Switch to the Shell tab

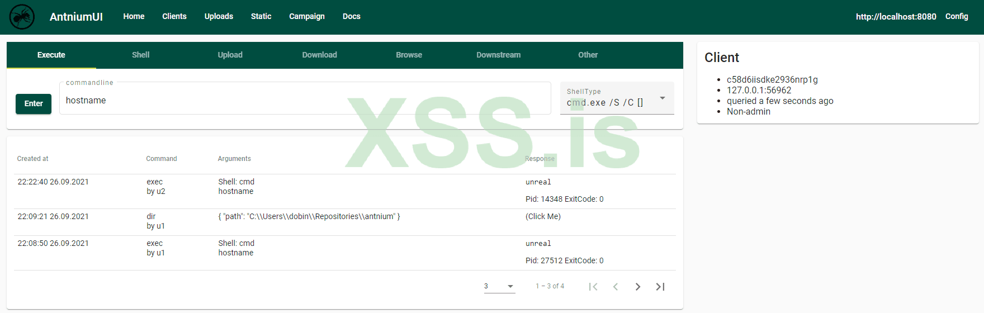(x=141, y=55)
